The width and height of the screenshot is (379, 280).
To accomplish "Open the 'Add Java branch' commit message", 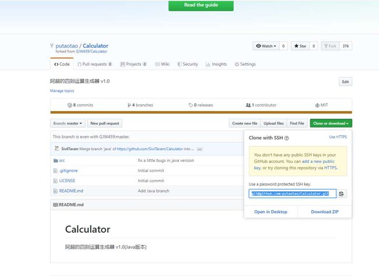I will click(153, 191).
